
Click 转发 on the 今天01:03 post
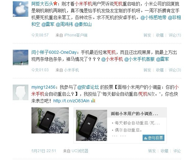[x=147, y=70]
